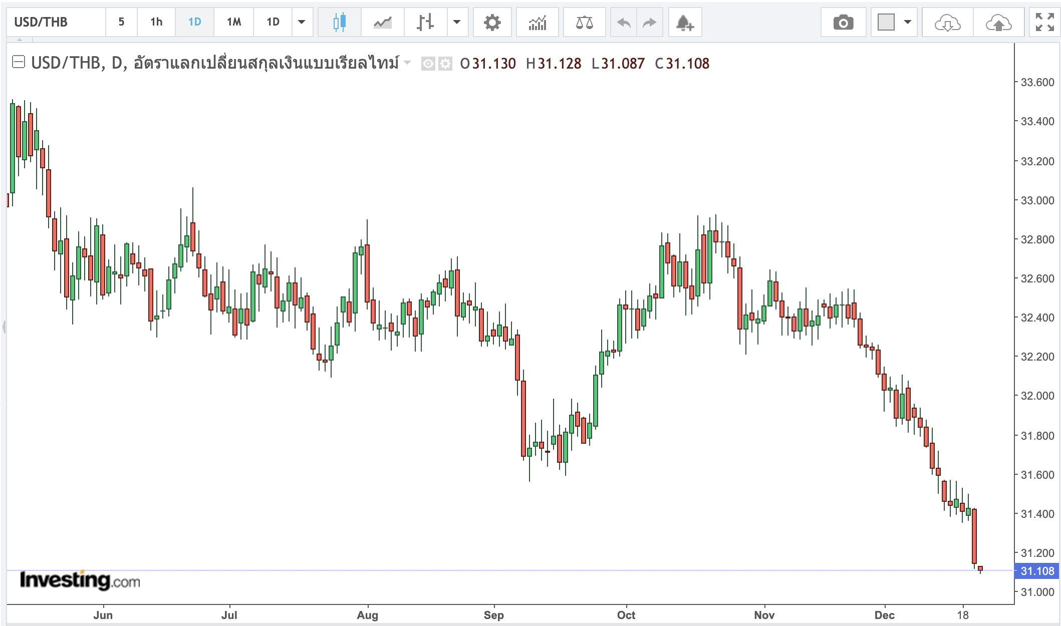This screenshot has width=1061, height=626.
Task: Open chart properties gear settings
Action: (492, 22)
